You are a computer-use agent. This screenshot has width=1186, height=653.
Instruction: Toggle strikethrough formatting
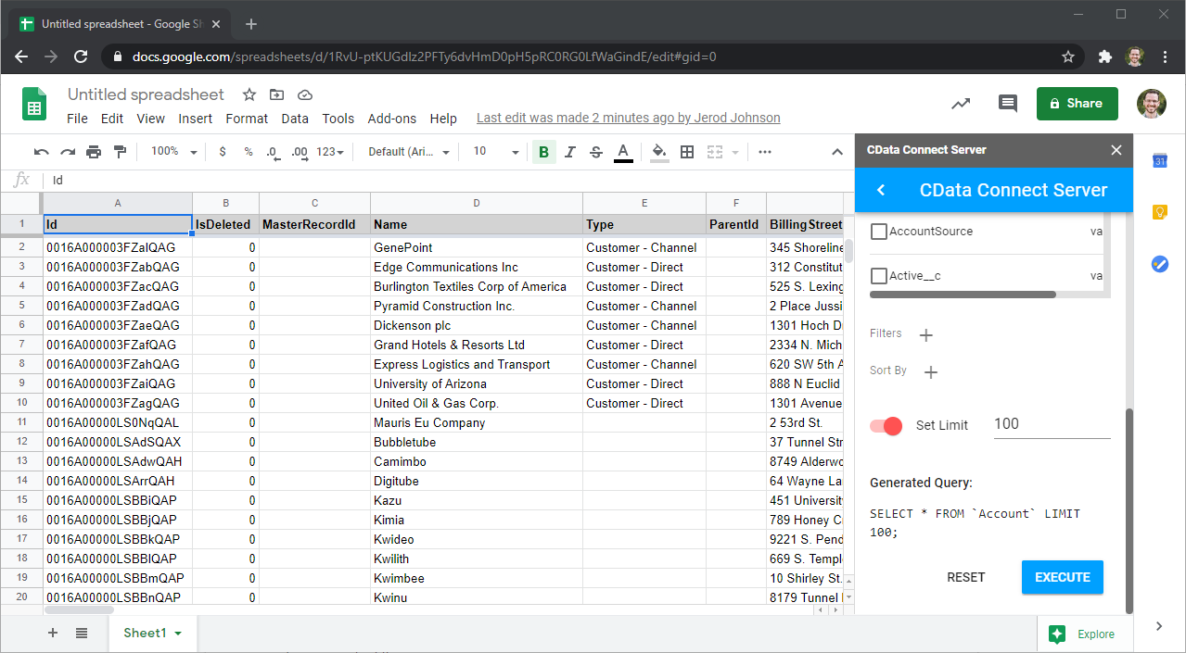tap(596, 152)
